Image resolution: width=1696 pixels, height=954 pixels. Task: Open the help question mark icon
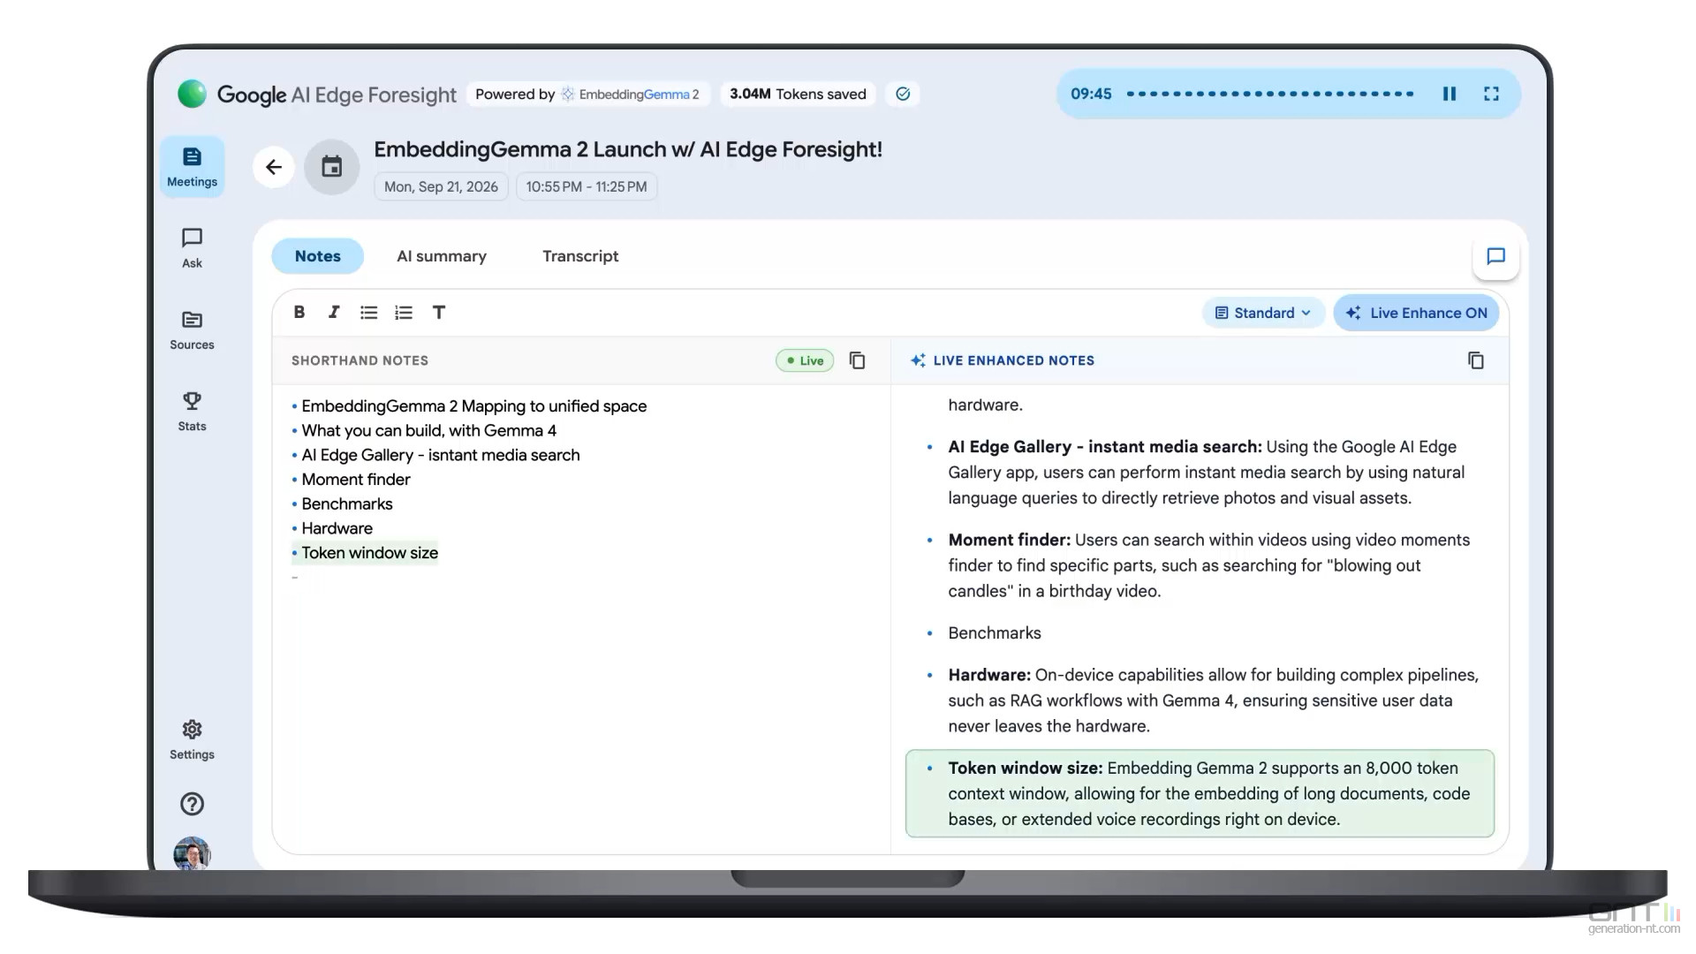192,804
